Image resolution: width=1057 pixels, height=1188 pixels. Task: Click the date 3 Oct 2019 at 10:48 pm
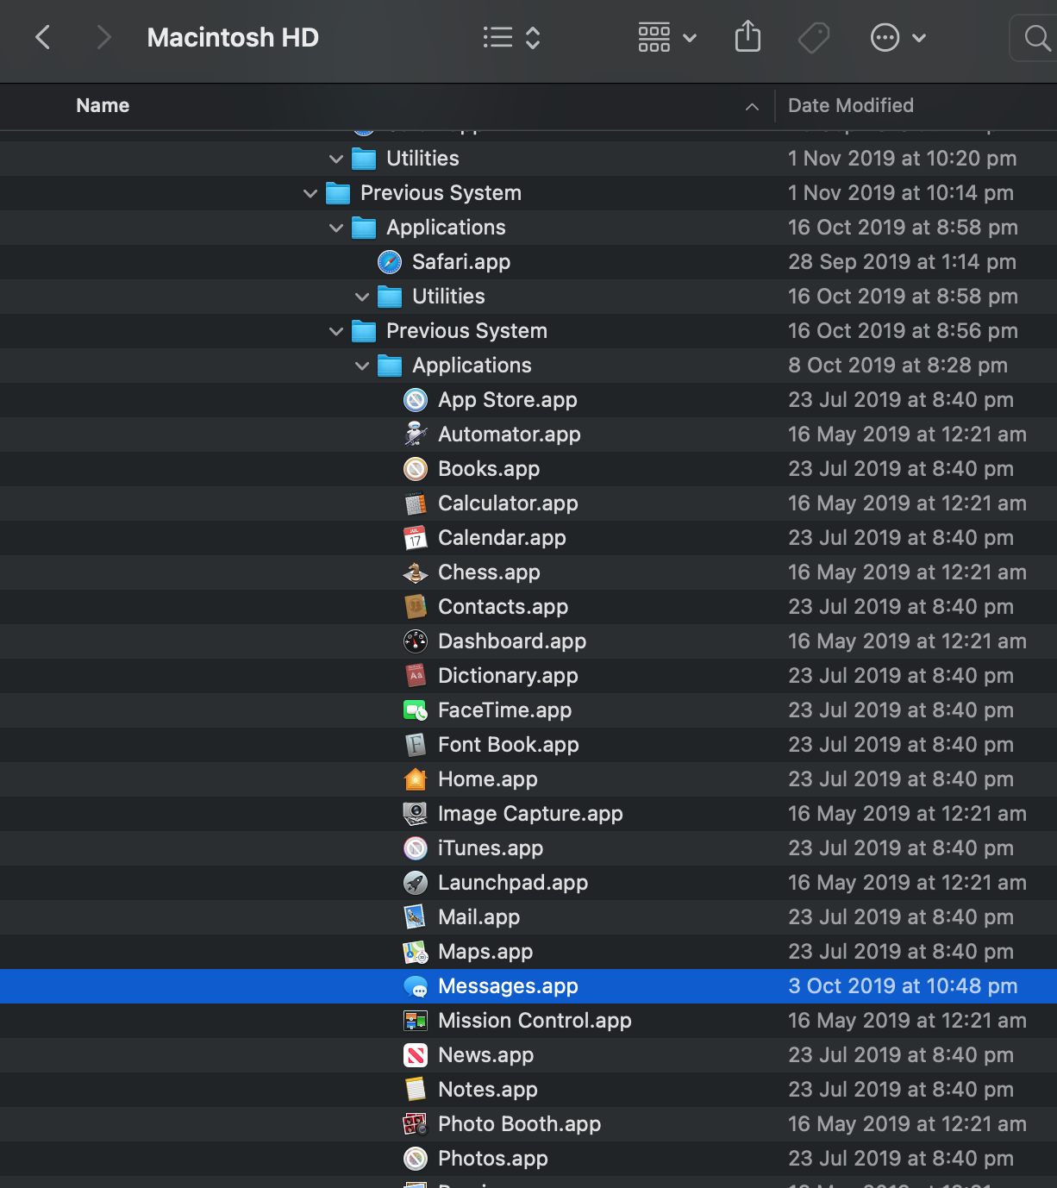tap(903, 986)
